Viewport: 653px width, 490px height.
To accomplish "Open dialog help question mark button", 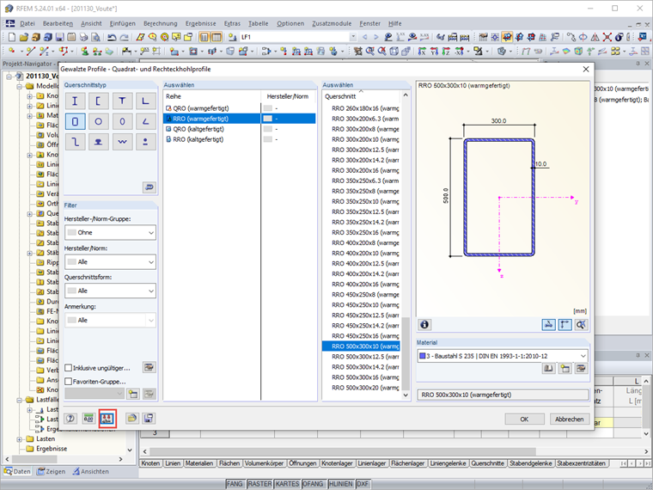I will click(x=70, y=419).
